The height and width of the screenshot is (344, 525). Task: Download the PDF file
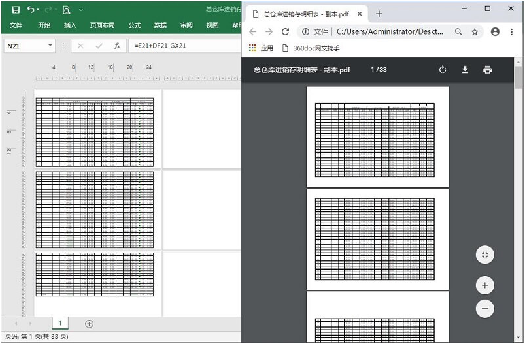465,70
